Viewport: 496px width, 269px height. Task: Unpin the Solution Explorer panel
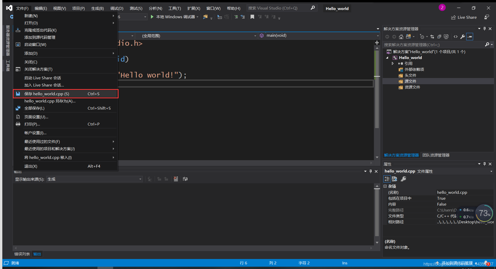tap(484, 28)
